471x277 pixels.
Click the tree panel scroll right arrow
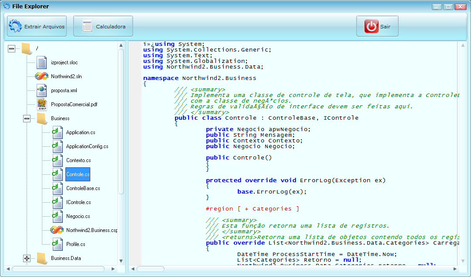113,269
